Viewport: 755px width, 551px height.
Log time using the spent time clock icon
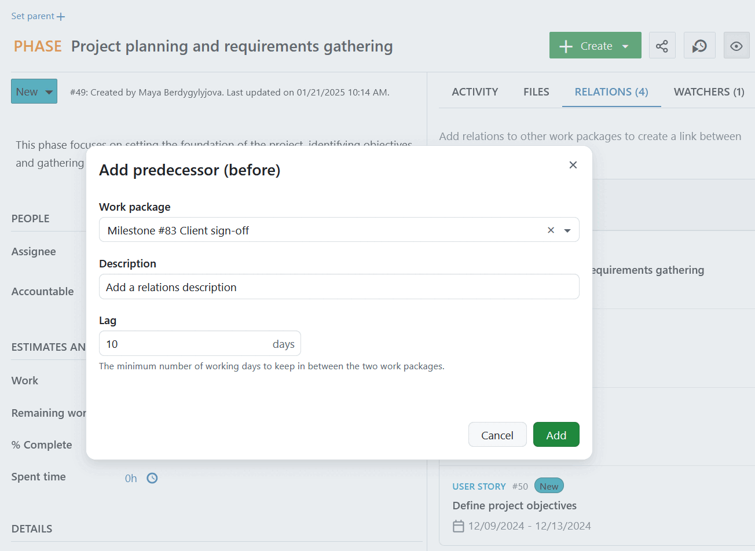pos(152,478)
